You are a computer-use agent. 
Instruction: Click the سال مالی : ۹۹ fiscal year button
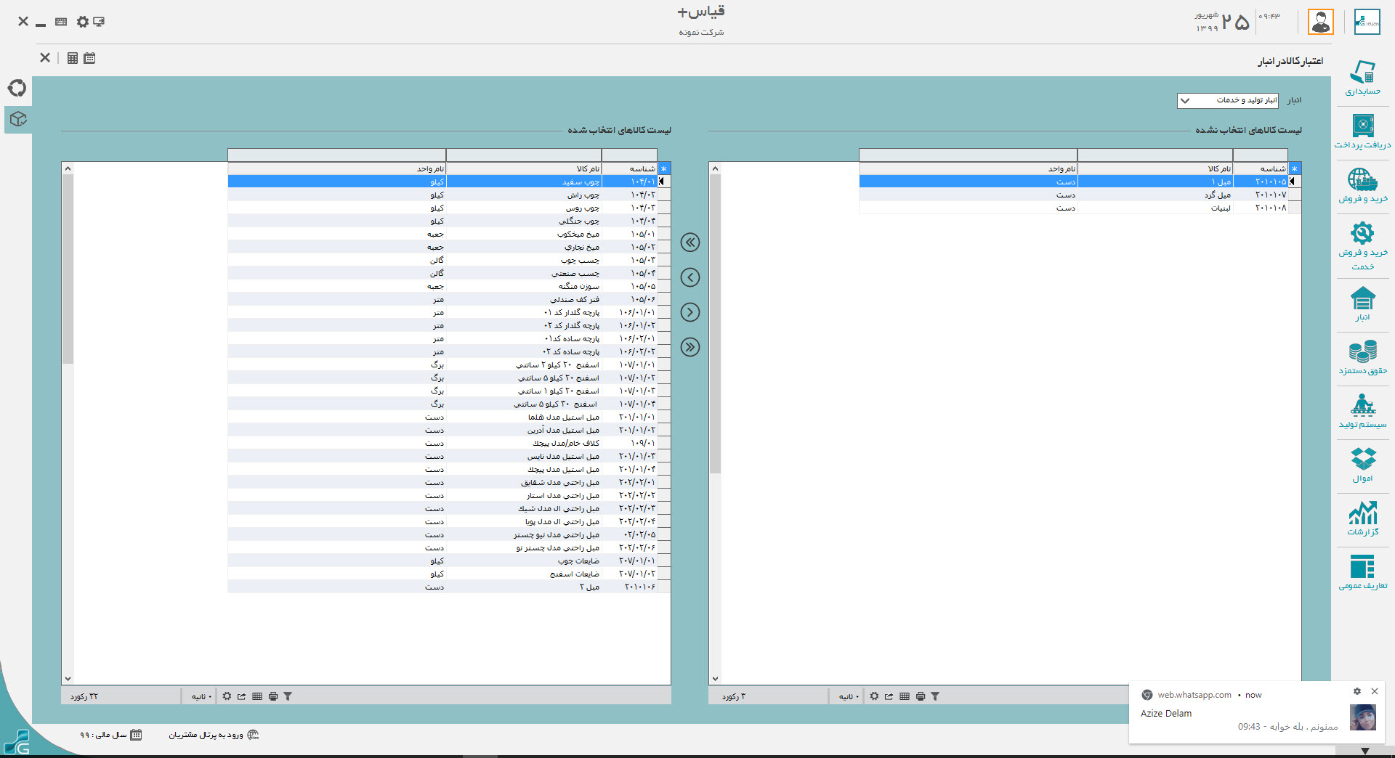point(110,735)
